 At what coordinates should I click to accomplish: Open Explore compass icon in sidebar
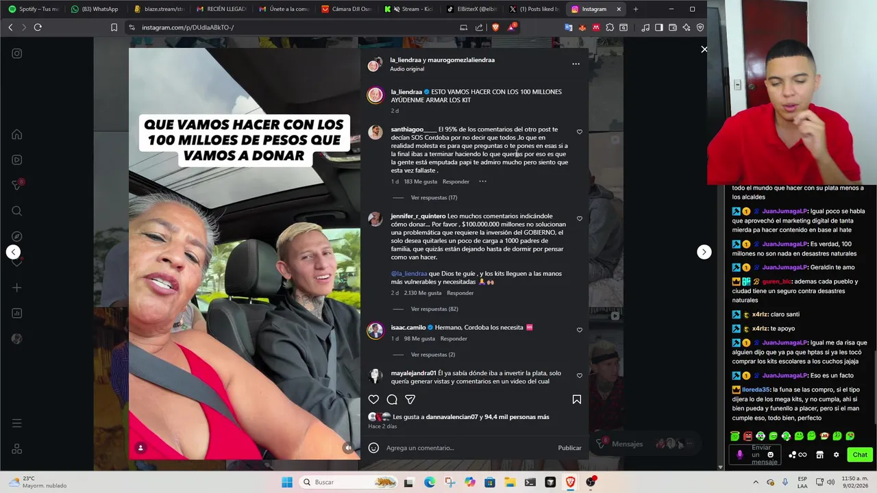tap(17, 236)
